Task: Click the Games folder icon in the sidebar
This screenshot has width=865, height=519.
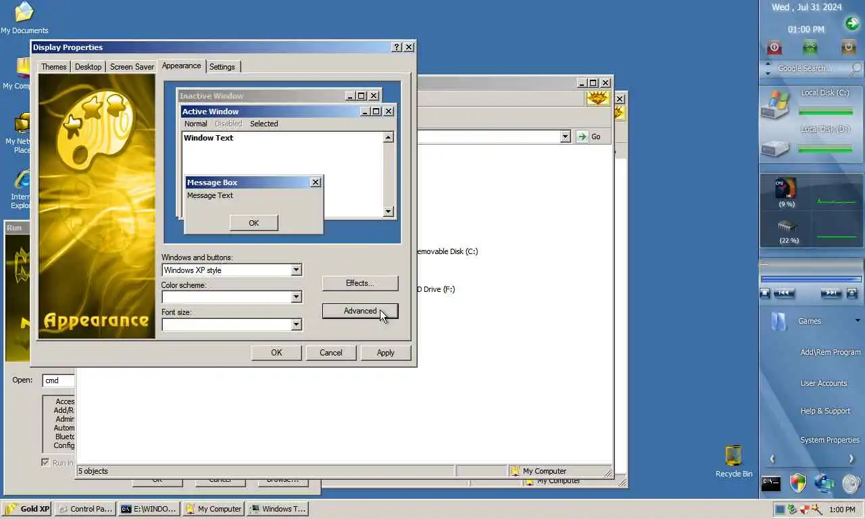Action: point(778,320)
